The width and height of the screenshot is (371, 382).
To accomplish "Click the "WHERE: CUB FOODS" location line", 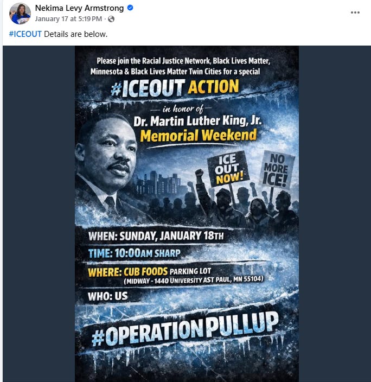I will [x=175, y=275].
